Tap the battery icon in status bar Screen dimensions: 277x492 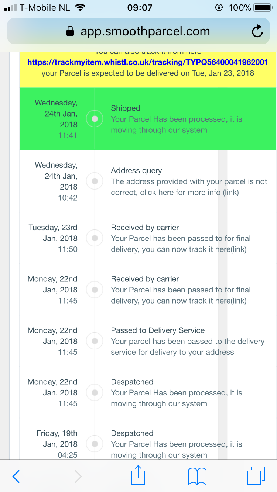tap(263, 7)
